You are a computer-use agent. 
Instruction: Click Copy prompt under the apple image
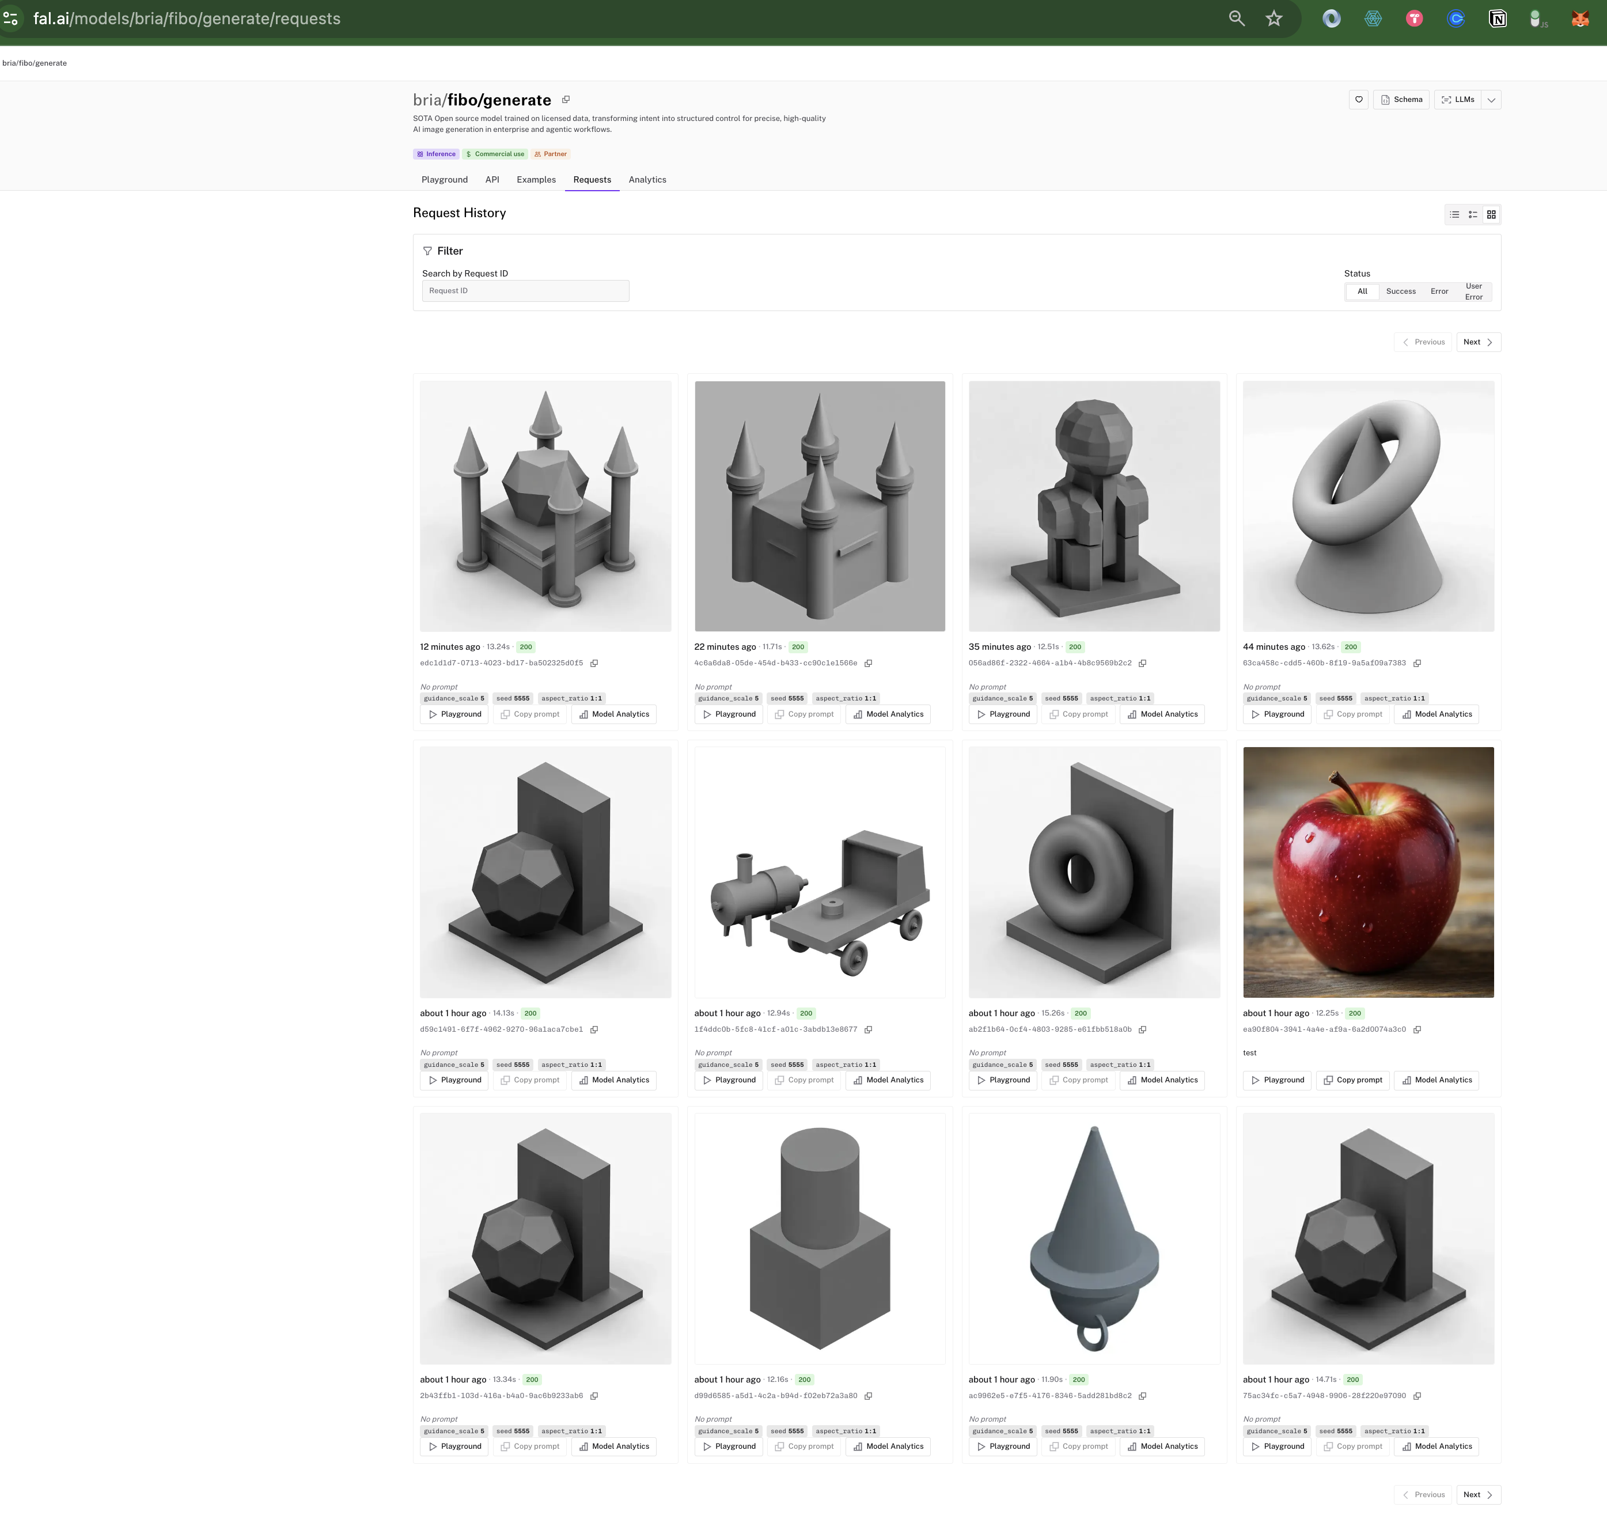click(1352, 1080)
